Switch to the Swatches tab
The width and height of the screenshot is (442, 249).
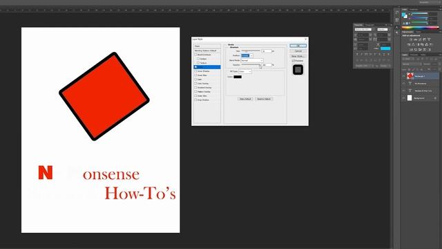coord(414,9)
